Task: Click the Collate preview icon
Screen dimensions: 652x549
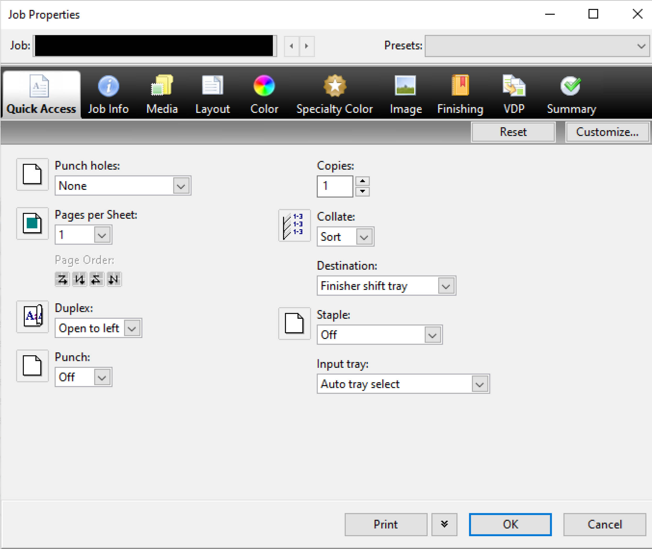Action: 295,225
